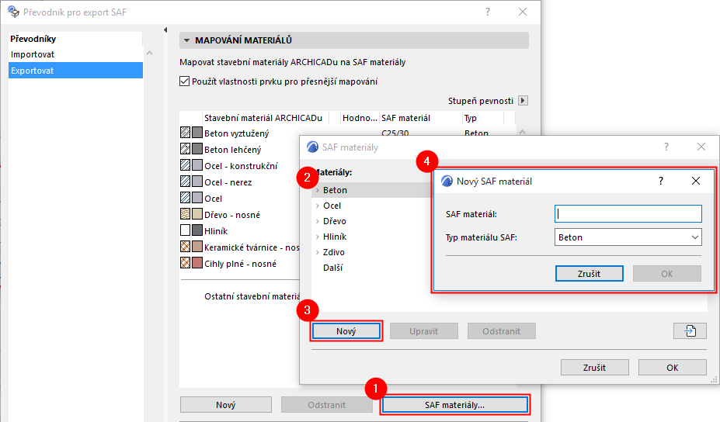The width and height of the screenshot is (720, 422).
Task: Expand Zdivo in SAF materials tree
Action: (x=318, y=252)
